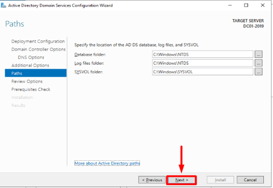Viewport: 273px width, 188px height.
Task: Browse for the Database folder location
Action: pos(258,54)
